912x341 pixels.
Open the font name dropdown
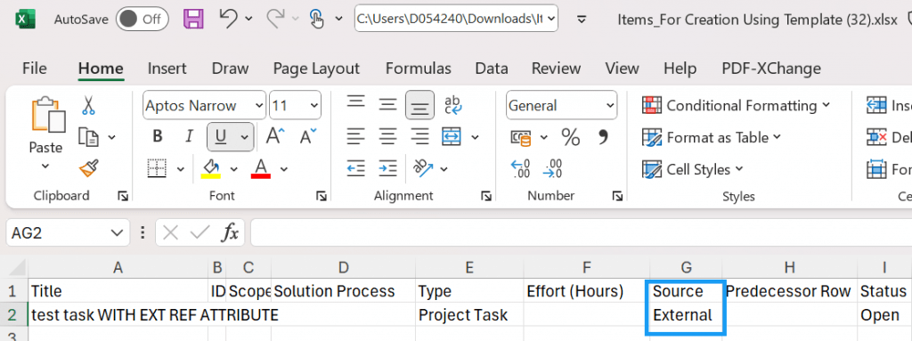258,106
